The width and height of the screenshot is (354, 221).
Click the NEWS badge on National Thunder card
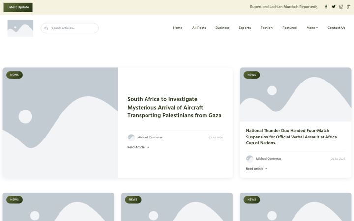(x=252, y=75)
